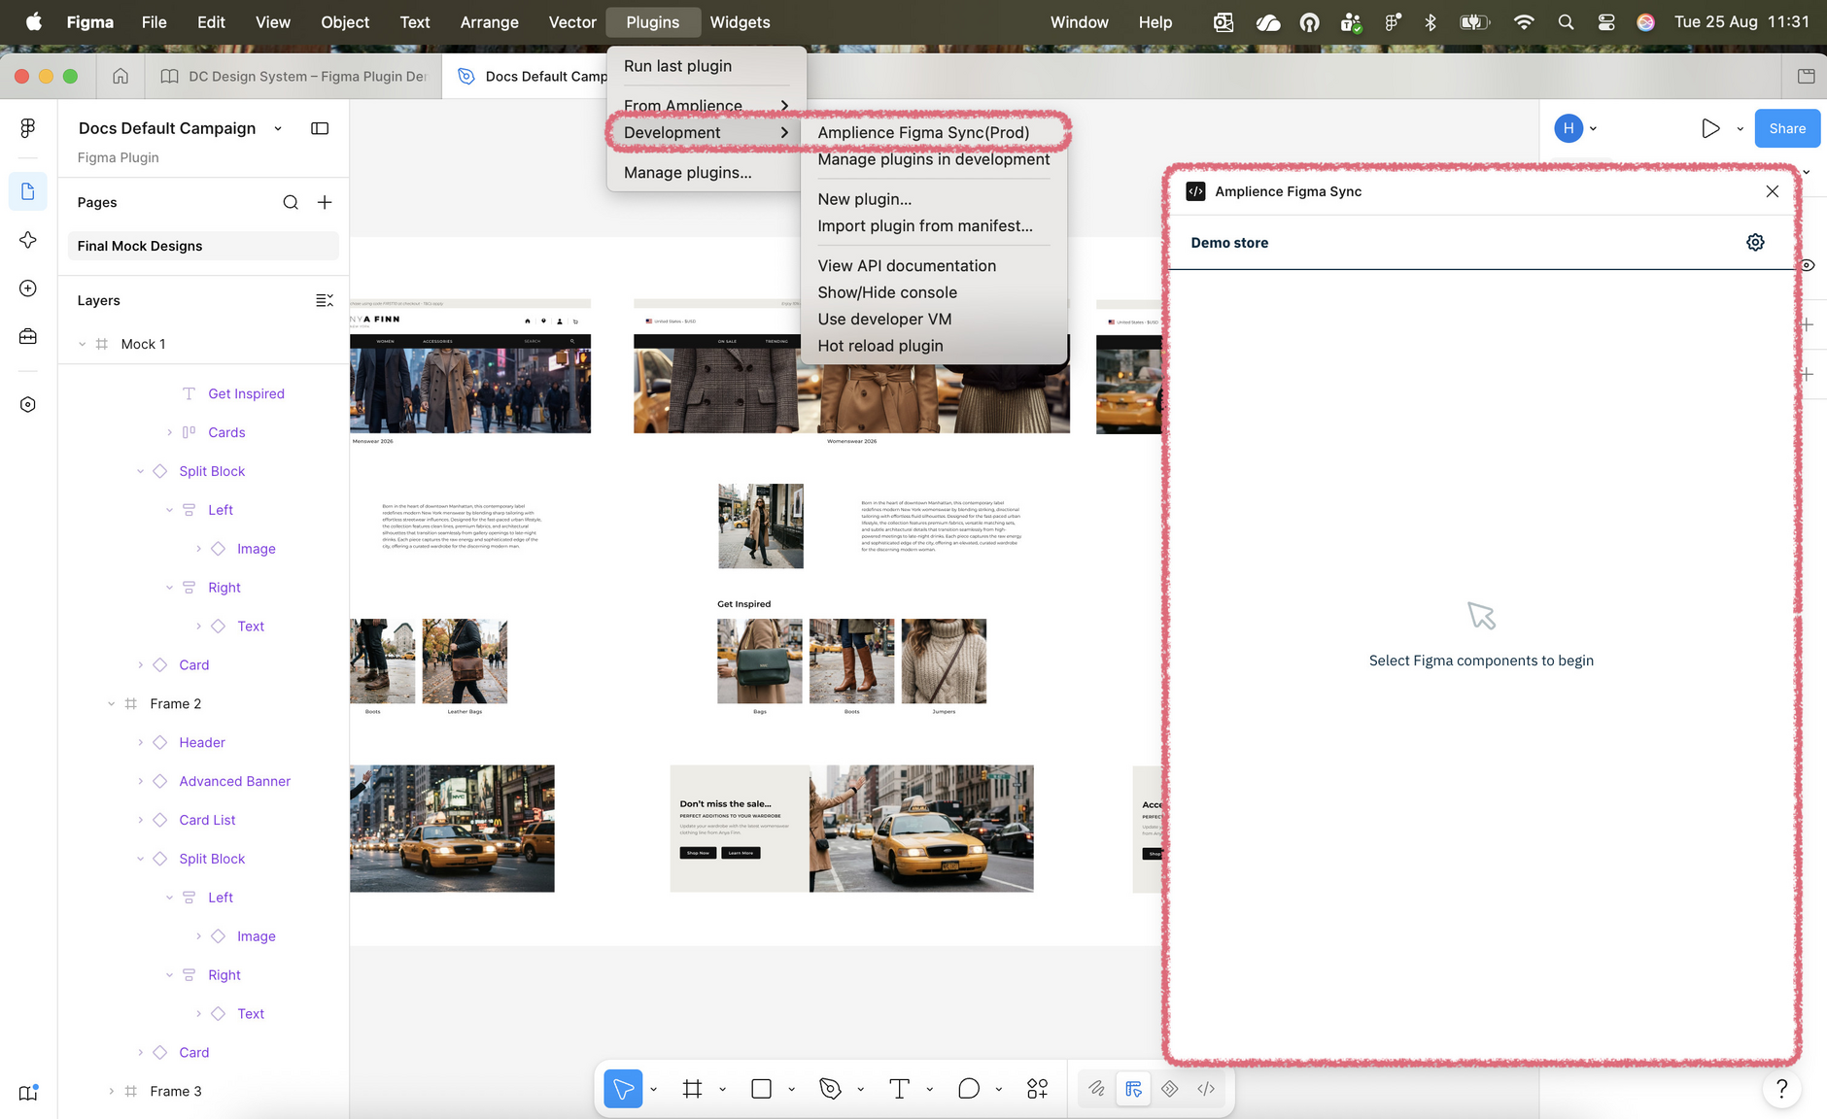Viewport: 1827px width, 1119px height.
Task: Select the Pen tool in bottom toolbar
Action: 830,1089
